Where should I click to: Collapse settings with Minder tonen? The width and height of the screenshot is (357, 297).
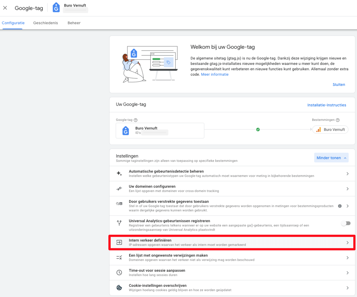click(x=331, y=158)
